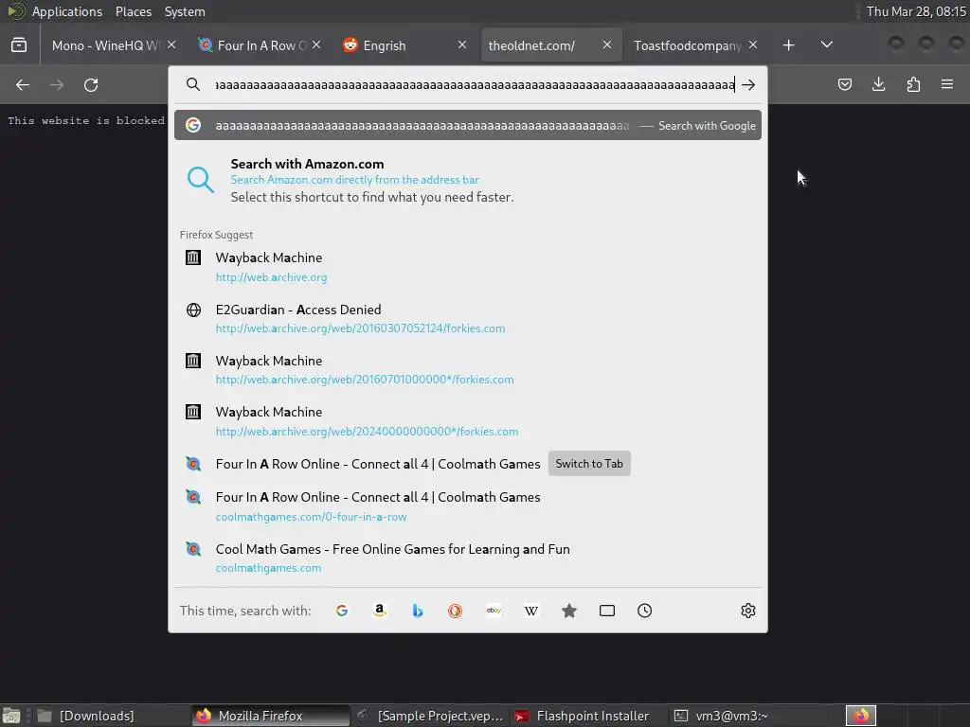
Task: Close the Four In A Row tab
Action: (316, 45)
